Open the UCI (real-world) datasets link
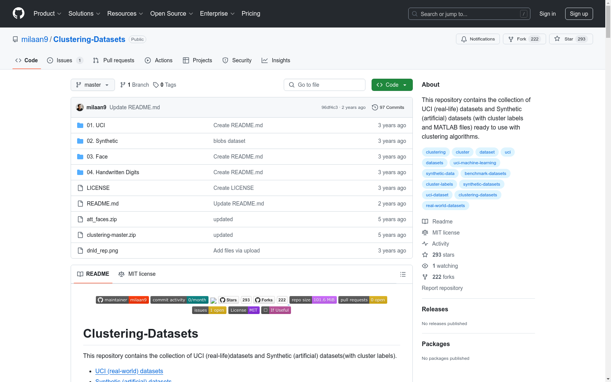Screen dimensions: 611x382 pyautogui.click(x=129, y=371)
